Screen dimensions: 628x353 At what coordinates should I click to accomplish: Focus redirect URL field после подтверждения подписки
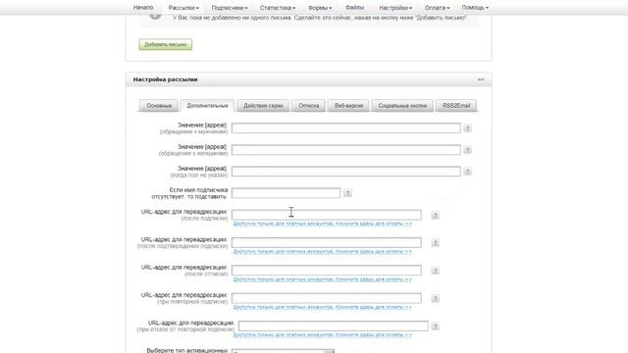coord(327,242)
